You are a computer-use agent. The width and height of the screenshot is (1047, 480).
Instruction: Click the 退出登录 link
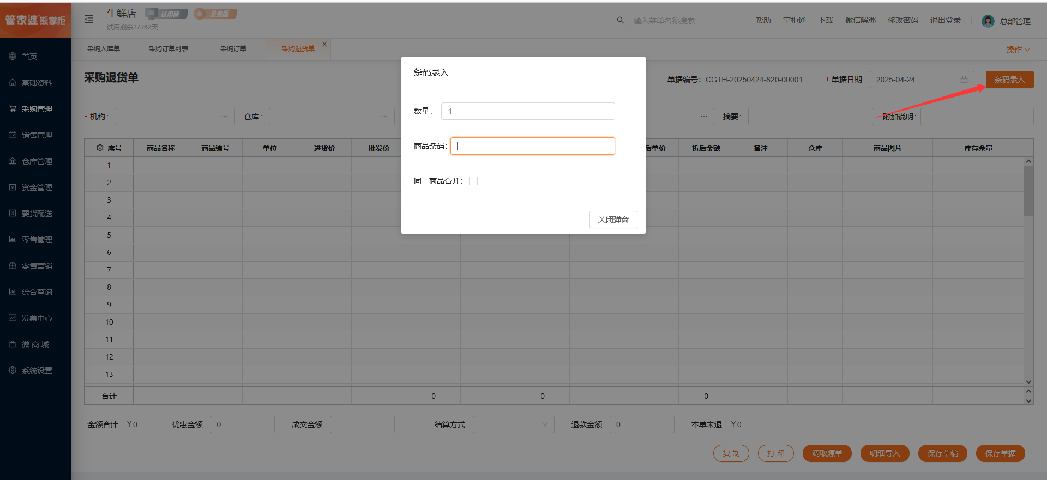(x=946, y=20)
